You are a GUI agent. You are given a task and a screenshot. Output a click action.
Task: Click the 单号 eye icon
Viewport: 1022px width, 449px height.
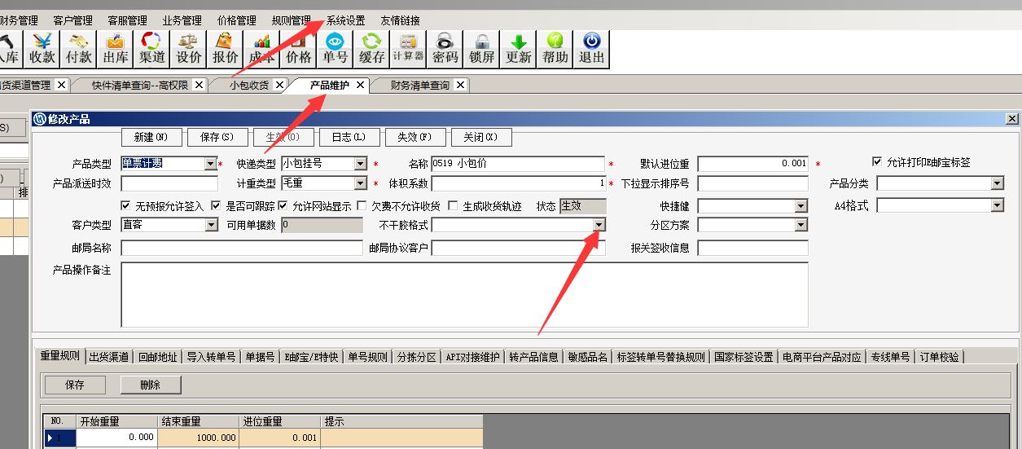point(335,48)
